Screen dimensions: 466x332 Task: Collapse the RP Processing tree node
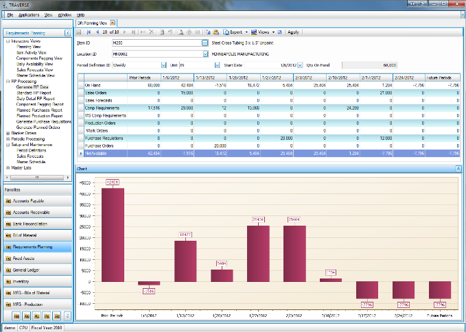point(7,80)
